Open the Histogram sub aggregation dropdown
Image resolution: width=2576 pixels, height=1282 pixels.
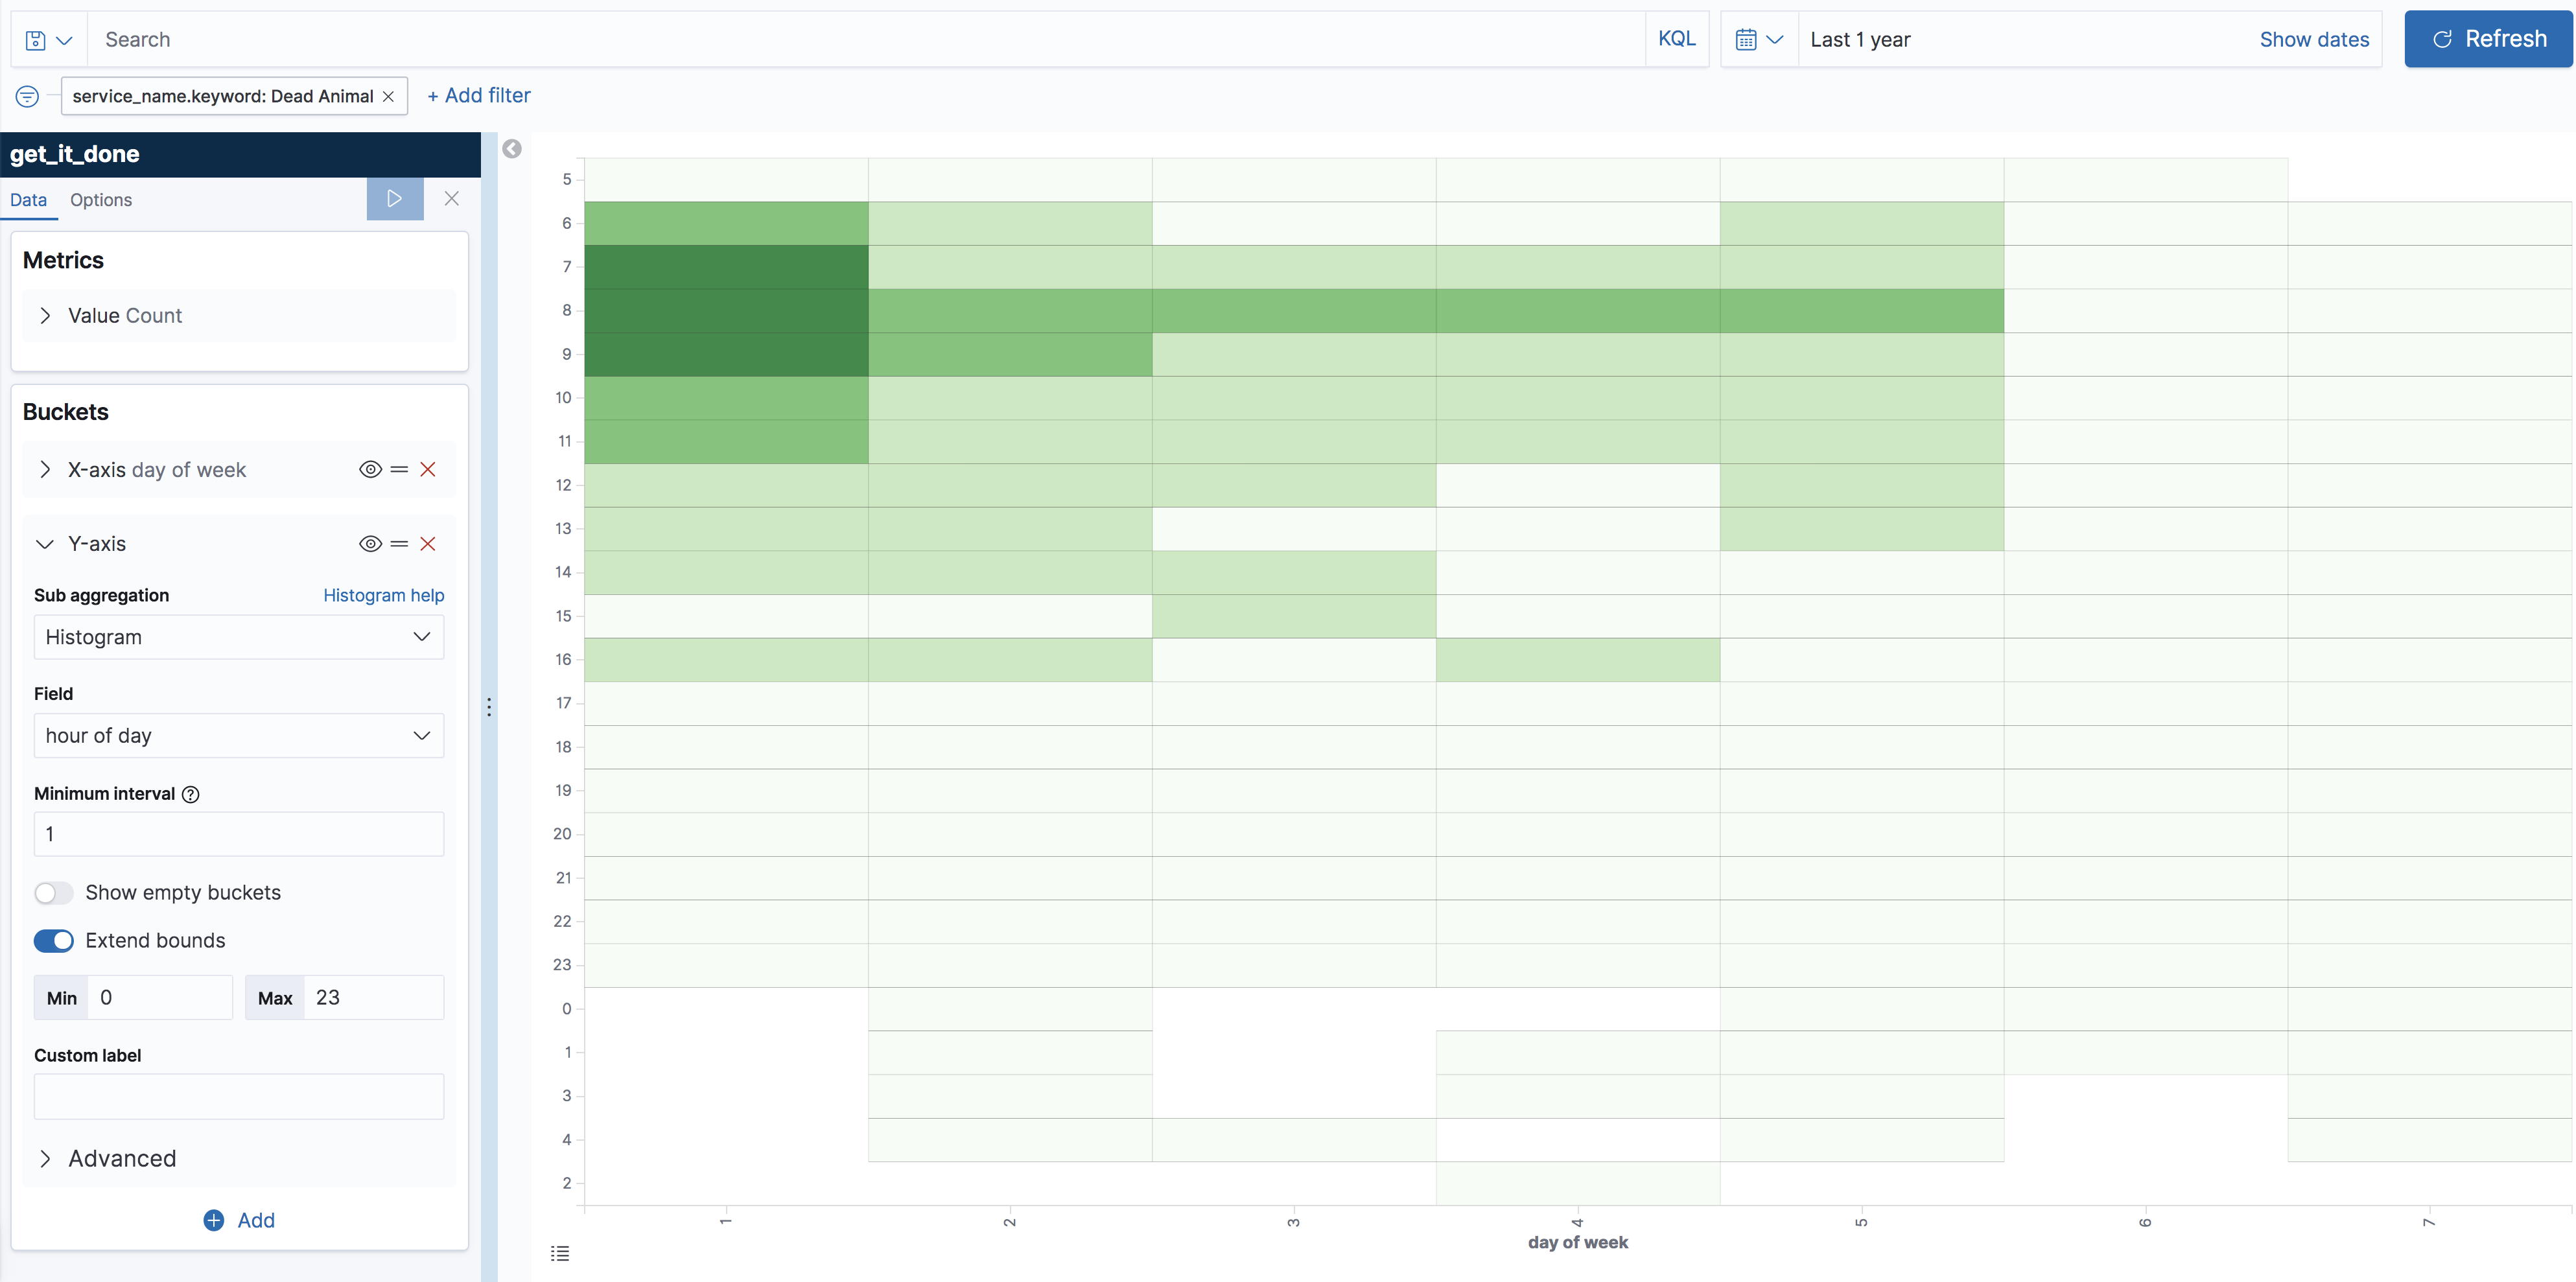click(238, 637)
